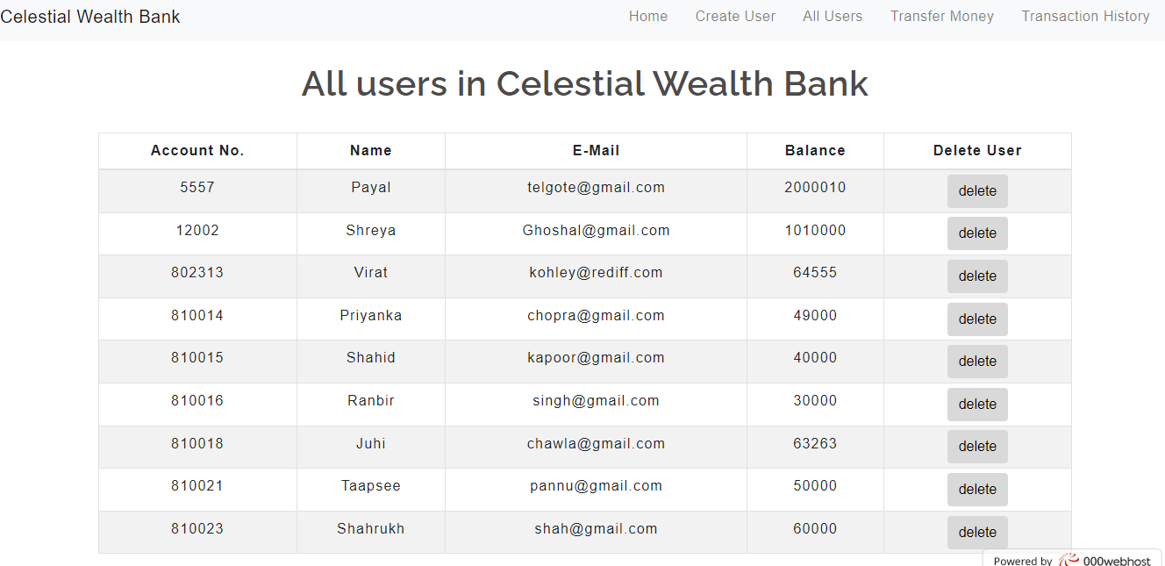Delete user Ranbir
Screen dimensions: 1165x566
coord(977,404)
